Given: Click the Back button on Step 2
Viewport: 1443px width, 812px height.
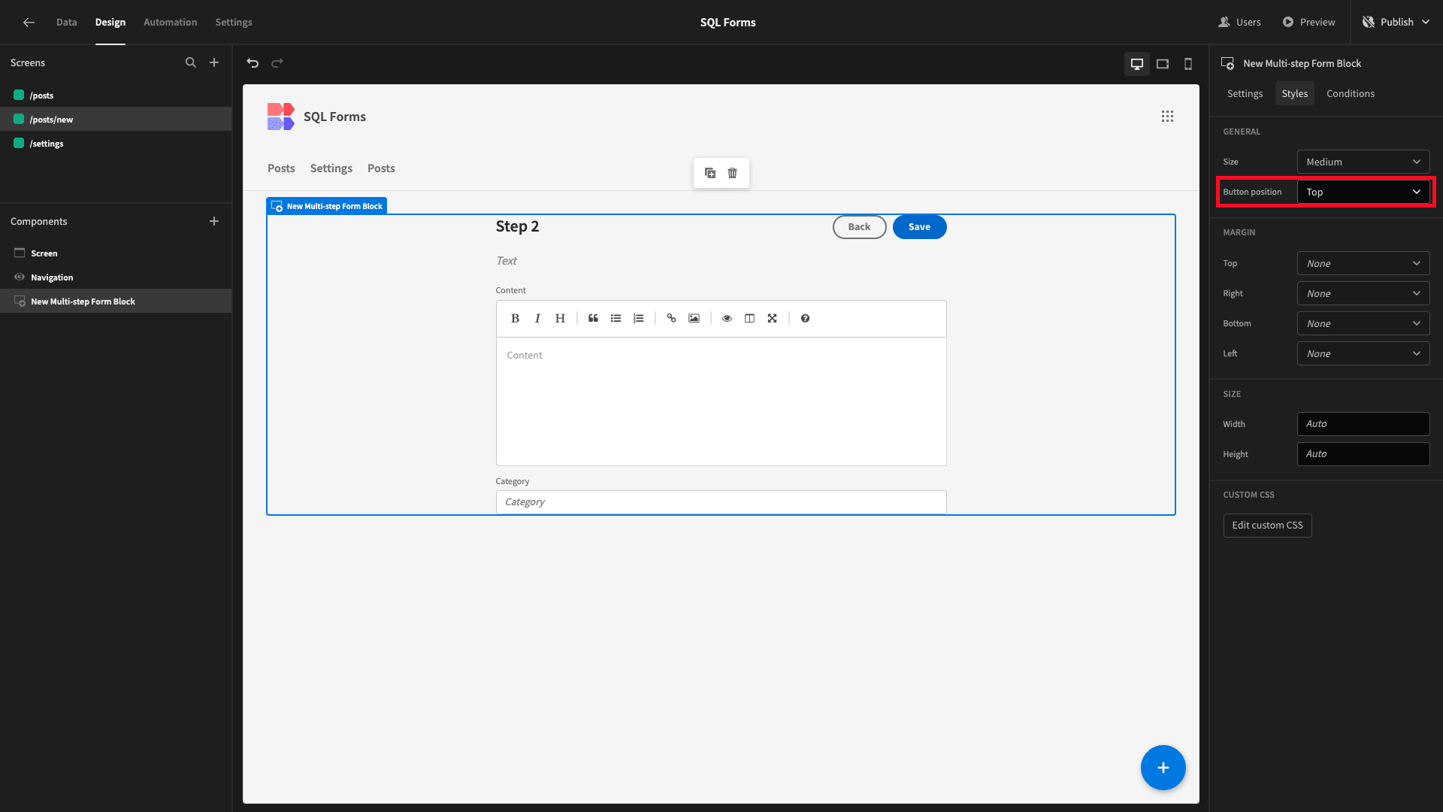Looking at the screenshot, I should click(x=858, y=226).
